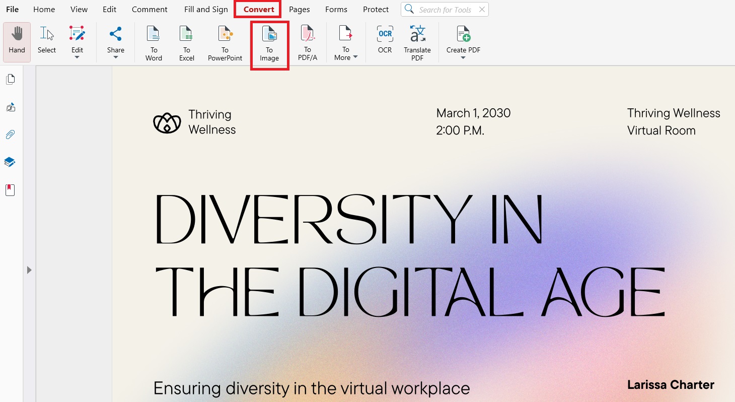Switch to the Comment tab

pyautogui.click(x=150, y=9)
